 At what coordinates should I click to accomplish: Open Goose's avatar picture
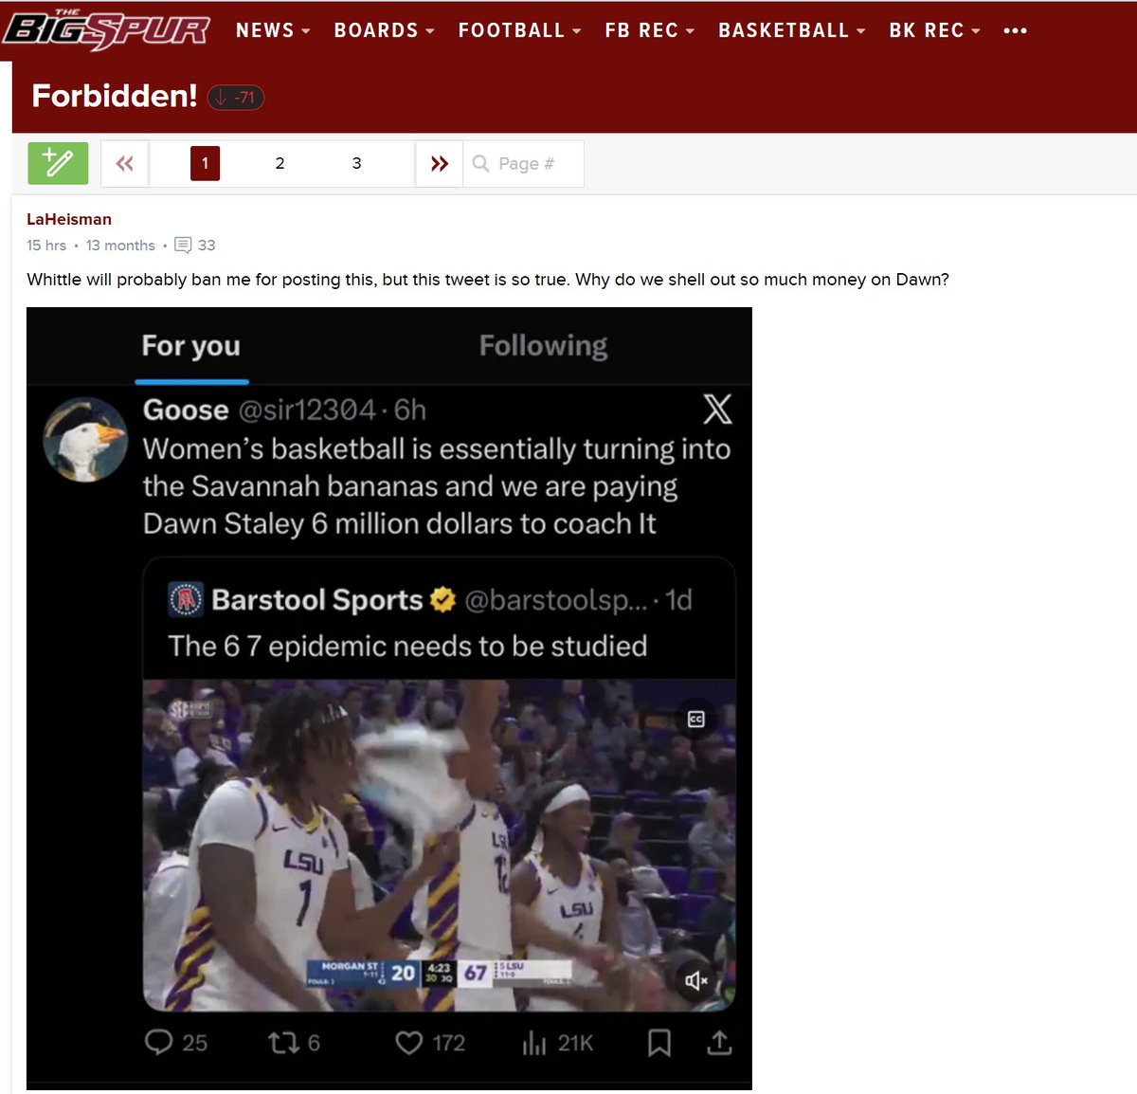(x=85, y=439)
